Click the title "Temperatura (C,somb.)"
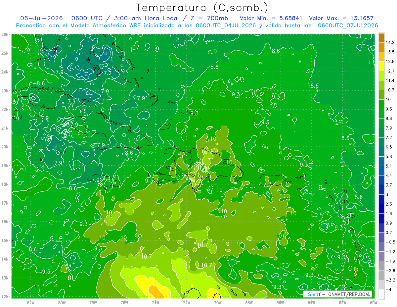 click(202, 8)
